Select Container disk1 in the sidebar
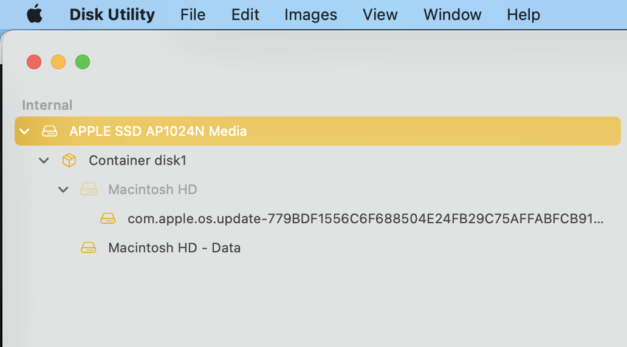The width and height of the screenshot is (627, 347). pos(137,160)
